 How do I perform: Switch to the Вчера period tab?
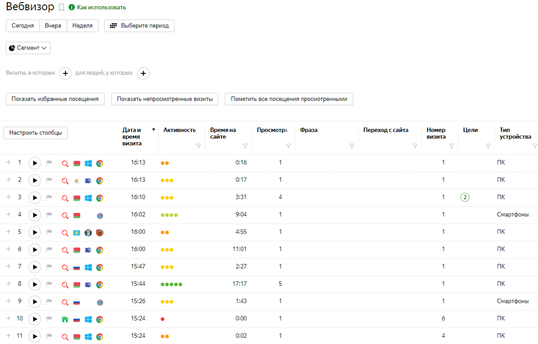pyautogui.click(x=53, y=25)
